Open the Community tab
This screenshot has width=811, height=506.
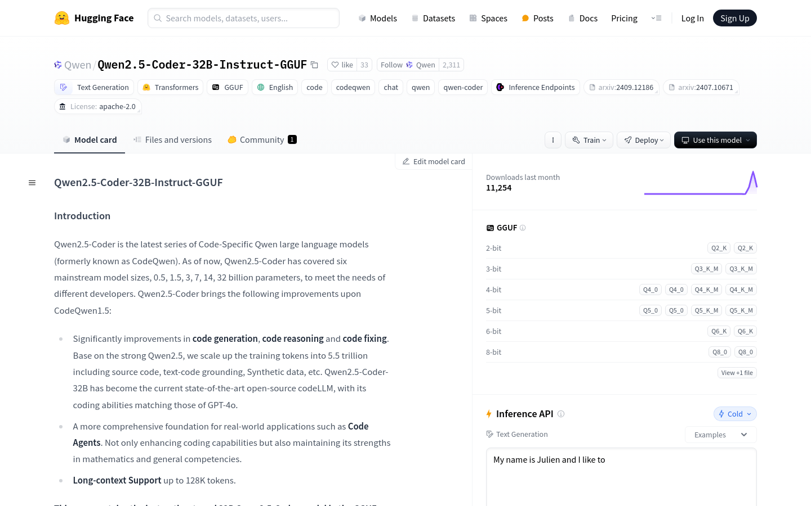[x=262, y=140]
